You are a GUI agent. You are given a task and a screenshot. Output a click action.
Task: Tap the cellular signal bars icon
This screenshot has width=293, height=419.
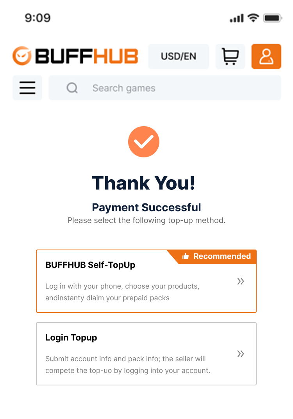coord(237,18)
